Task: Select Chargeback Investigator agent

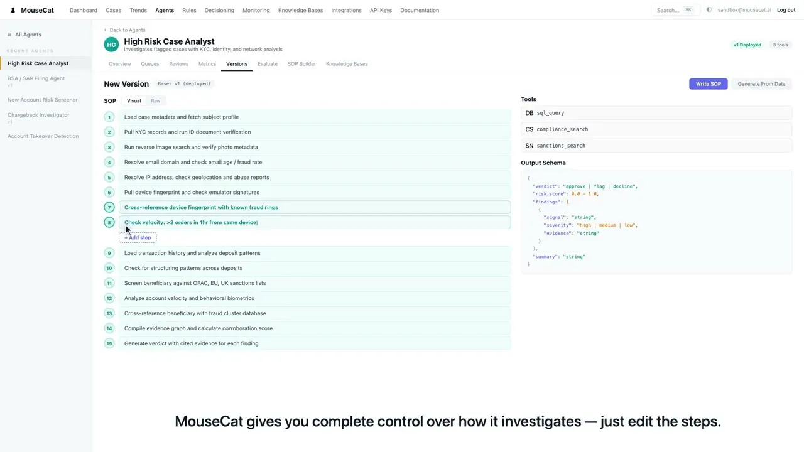Action: (x=38, y=115)
